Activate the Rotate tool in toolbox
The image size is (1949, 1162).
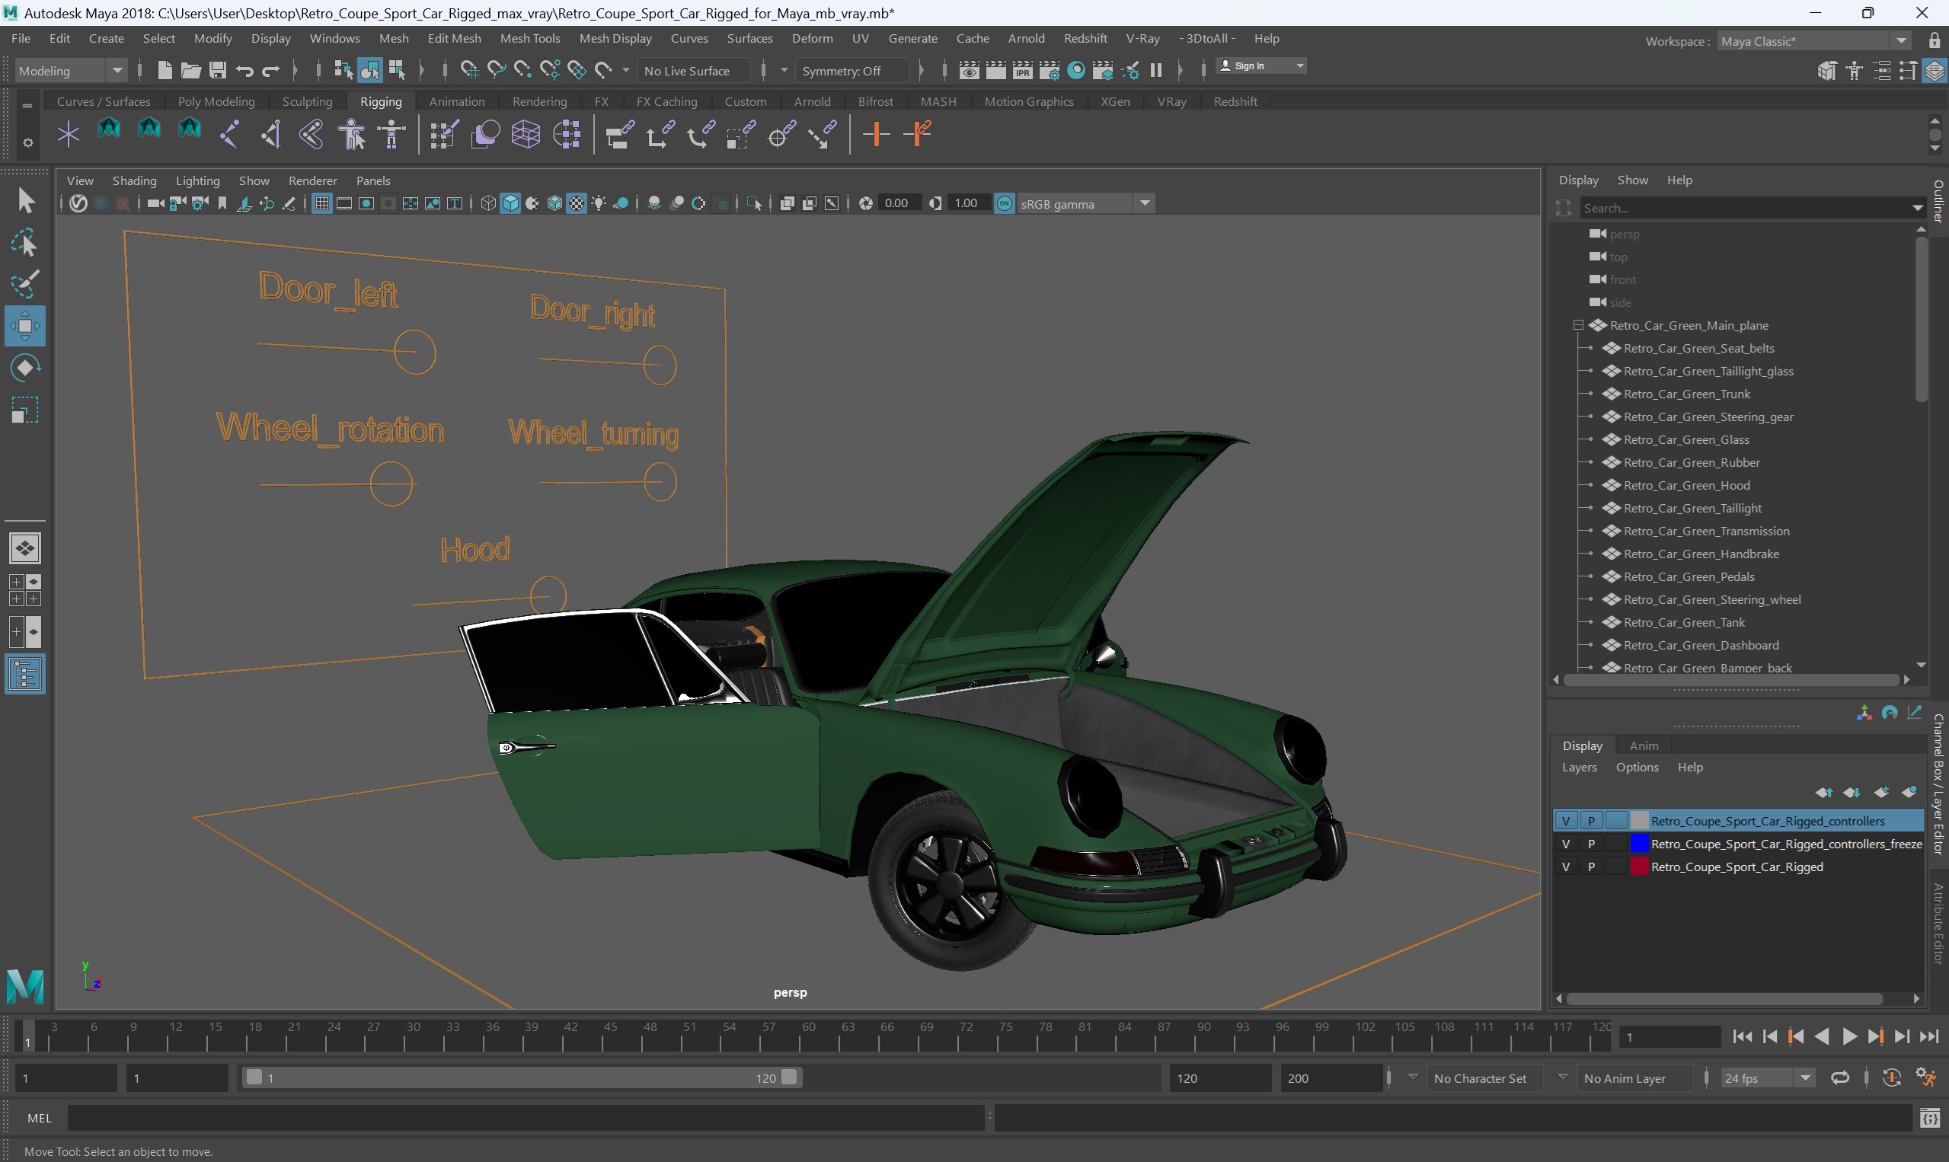tap(25, 368)
